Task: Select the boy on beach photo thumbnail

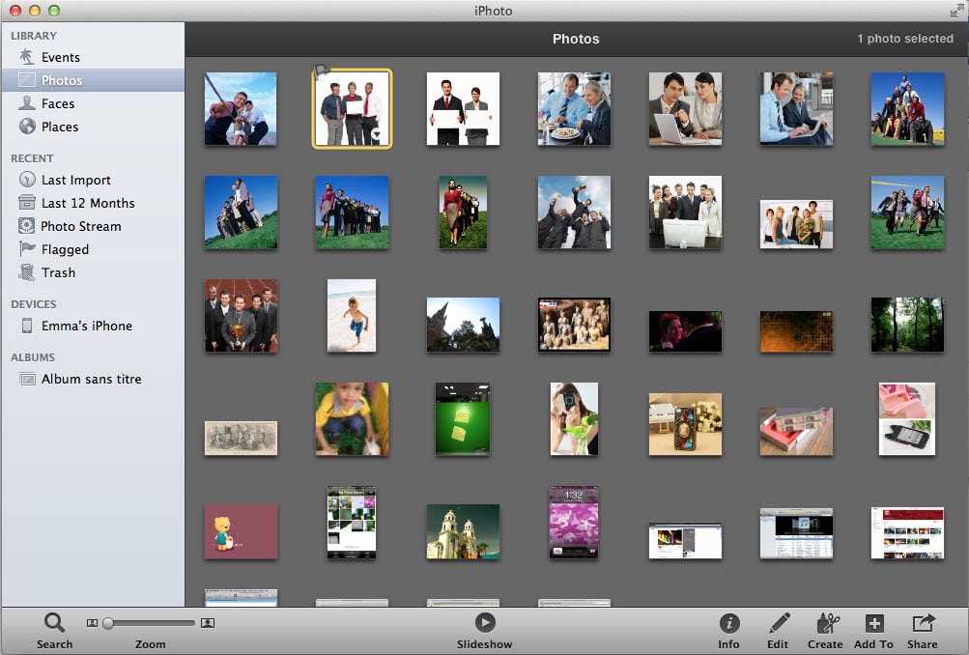Action: click(352, 316)
